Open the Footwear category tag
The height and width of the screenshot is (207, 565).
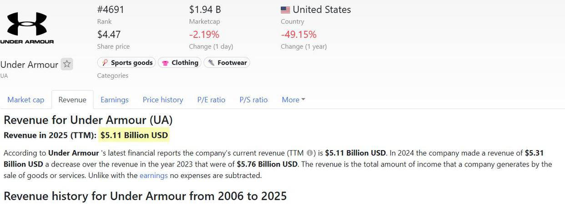pos(227,63)
